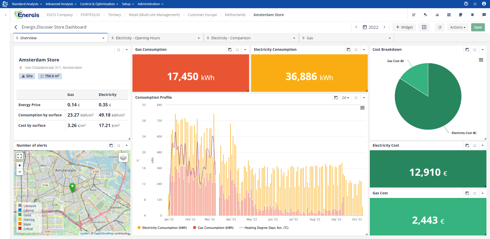Screen dimensions: 490x239
Task: Toggle Heating Degree Days legend series
Action: tap(264, 228)
